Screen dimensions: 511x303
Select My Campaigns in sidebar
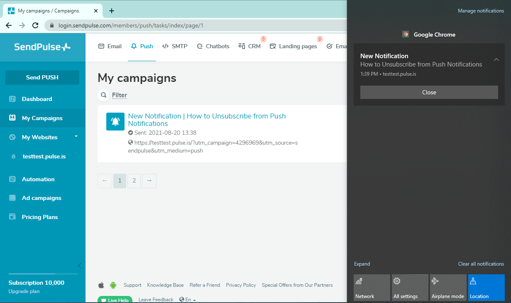point(42,118)
